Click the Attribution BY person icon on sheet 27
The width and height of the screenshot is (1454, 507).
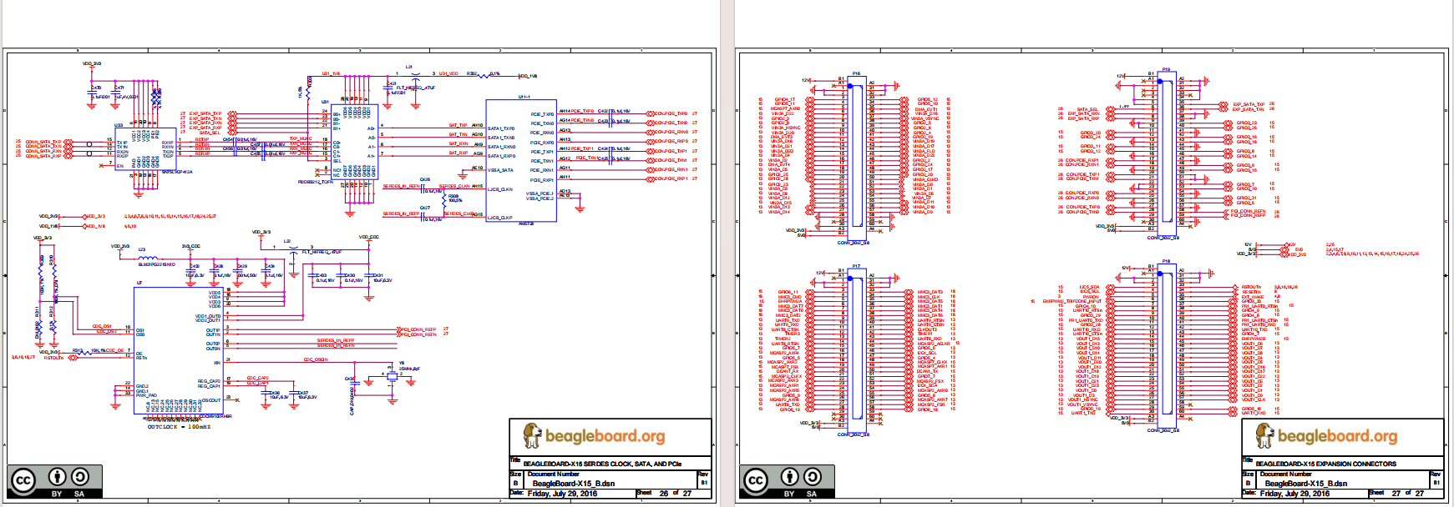(x=789, y=477)
